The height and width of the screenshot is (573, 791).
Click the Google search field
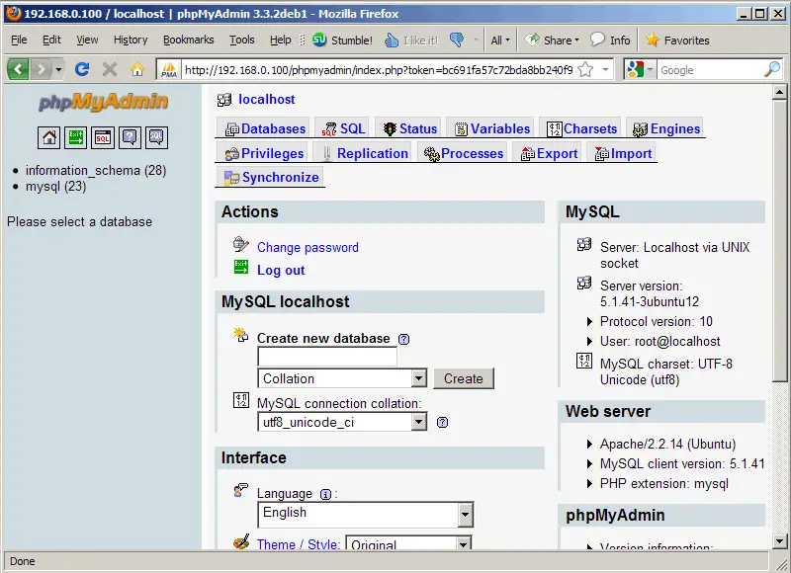(711, 70)
